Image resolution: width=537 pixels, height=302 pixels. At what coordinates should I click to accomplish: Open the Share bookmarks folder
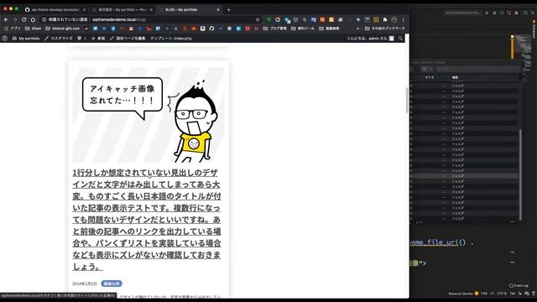(x=33, y=29)
